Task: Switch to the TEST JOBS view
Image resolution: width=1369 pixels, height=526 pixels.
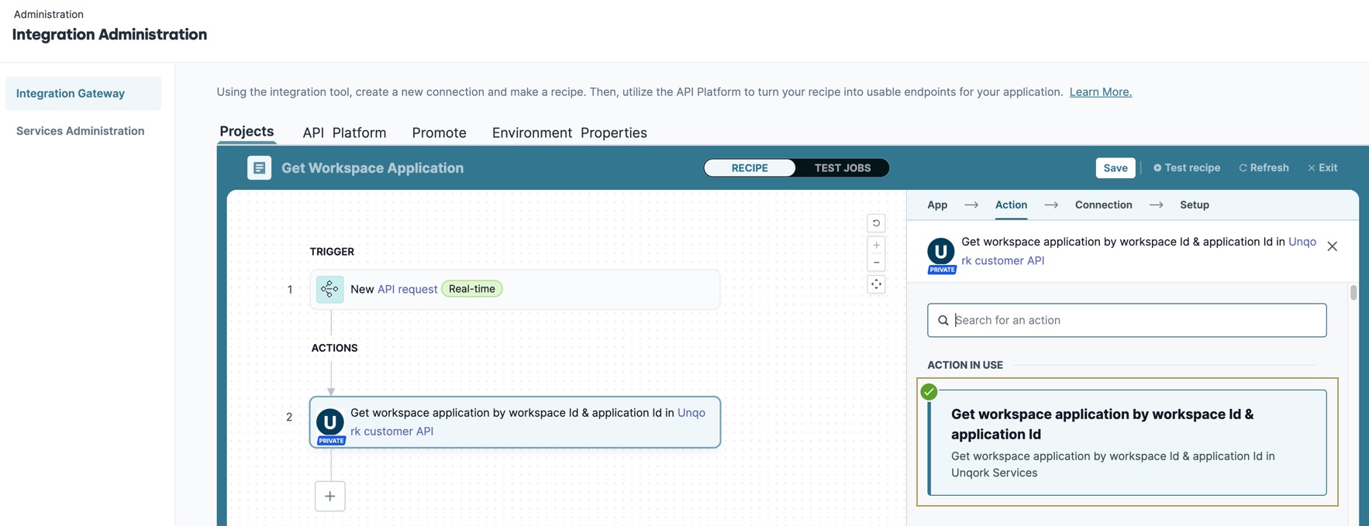Action: coord(843,167)
